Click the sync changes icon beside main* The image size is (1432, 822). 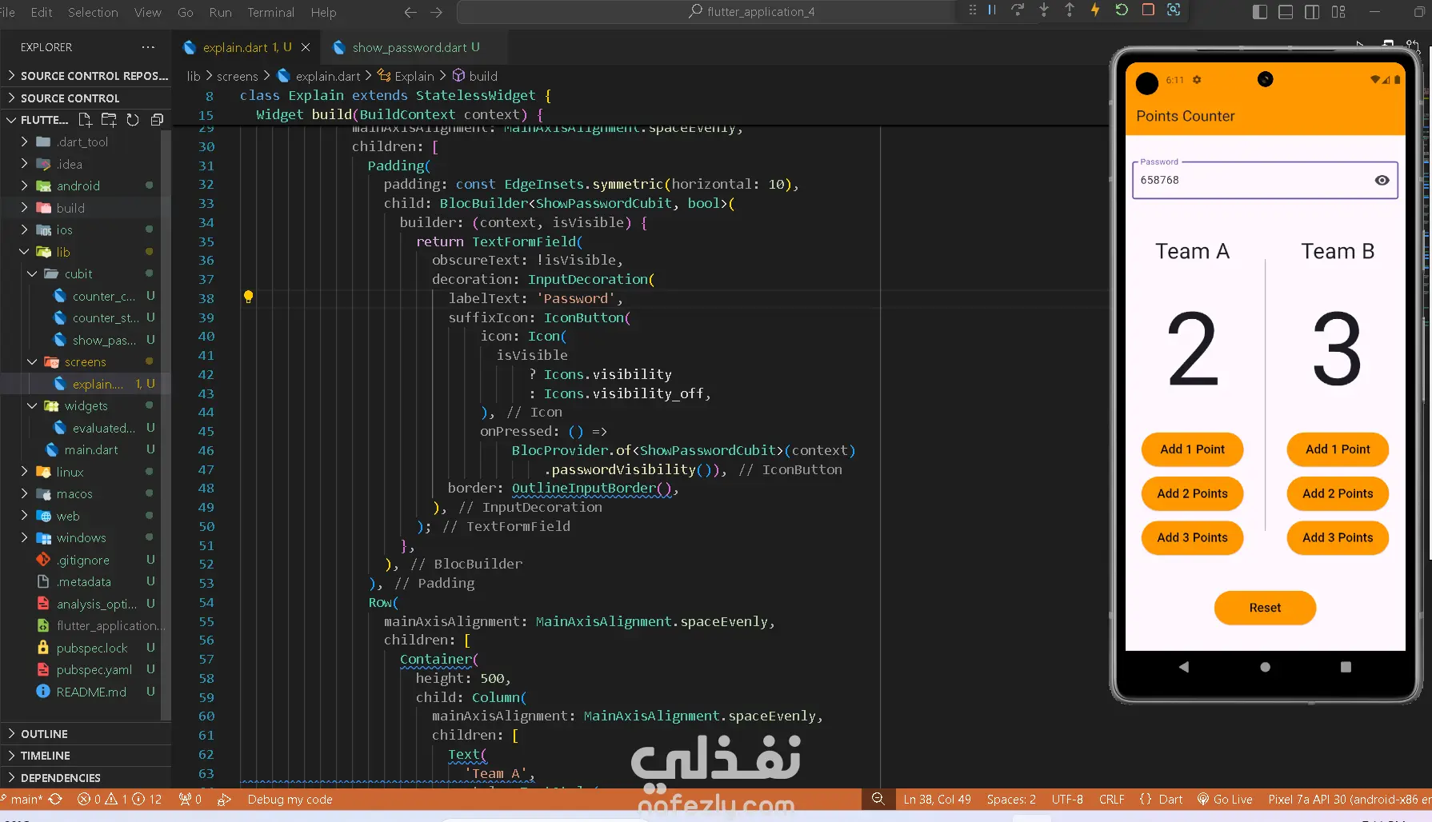tap(55, 799)
